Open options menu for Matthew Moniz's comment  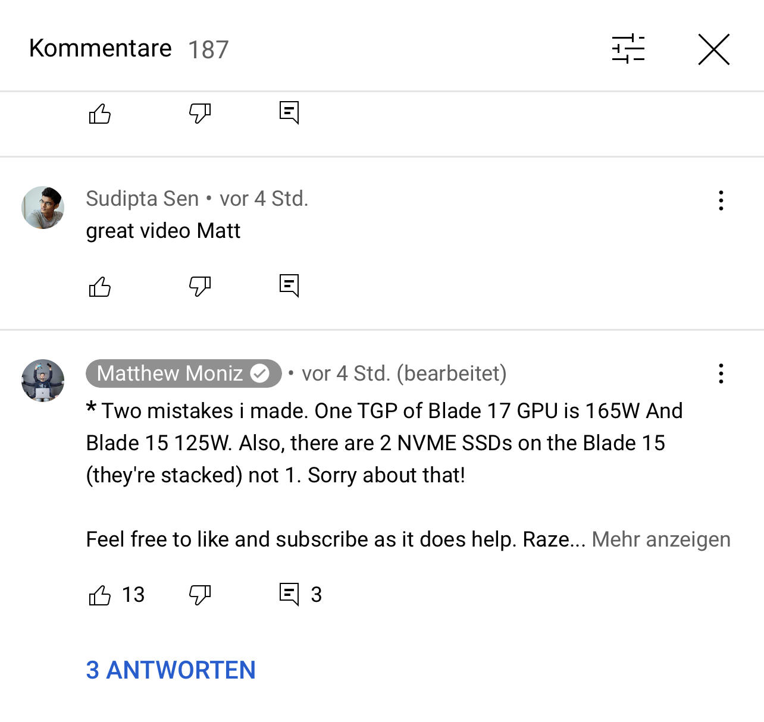(x=721, y=373)
